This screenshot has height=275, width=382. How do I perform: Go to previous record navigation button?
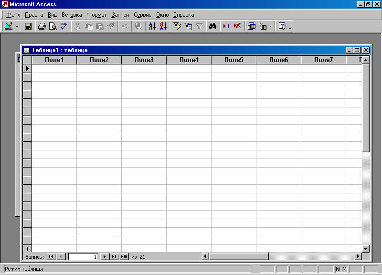coord(61,257)
